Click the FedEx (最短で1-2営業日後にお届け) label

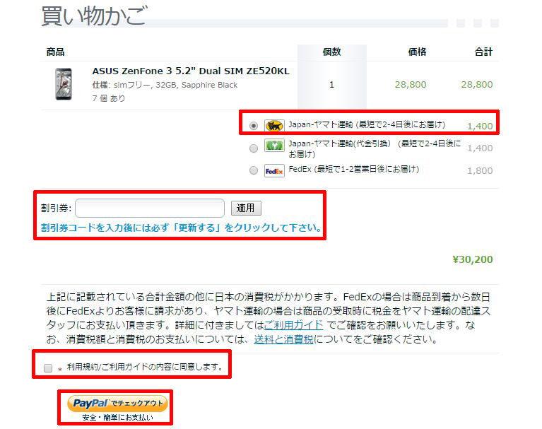coord(354,169)
